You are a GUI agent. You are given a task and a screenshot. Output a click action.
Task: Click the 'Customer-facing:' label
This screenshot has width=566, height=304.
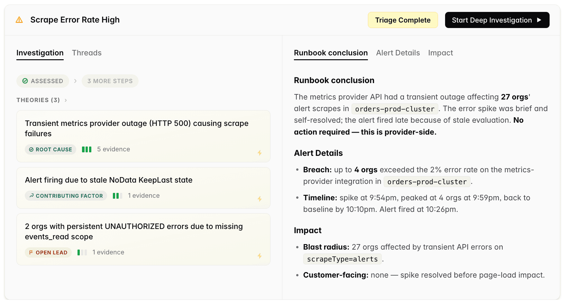pyautogui.click(x=336, y=275)
